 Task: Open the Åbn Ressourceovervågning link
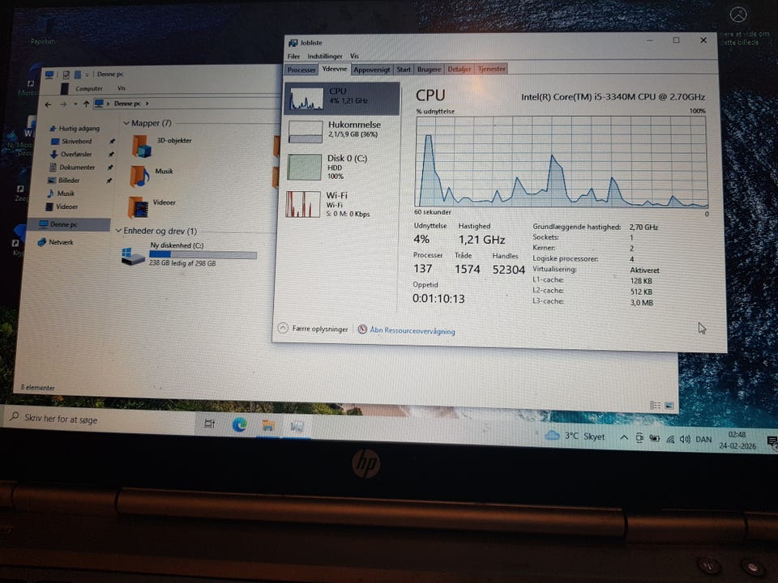412,330
